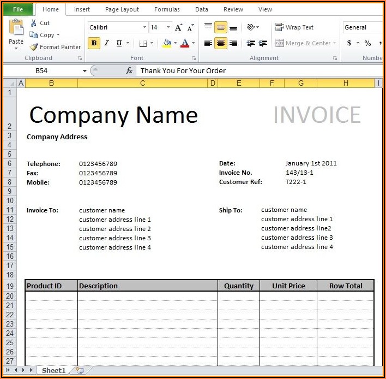
Task: Expand the Name Box dropdown arrow
Action: pos(85,70)
